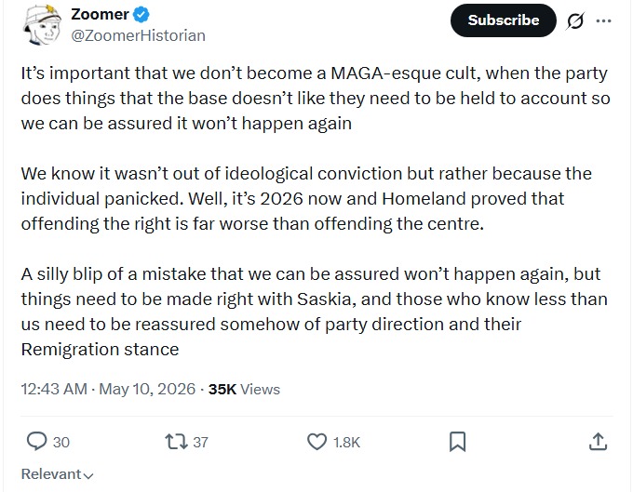Click the chevron next to Relevant
The width and height of the screenshot is (633, 492).
(88, 476)
